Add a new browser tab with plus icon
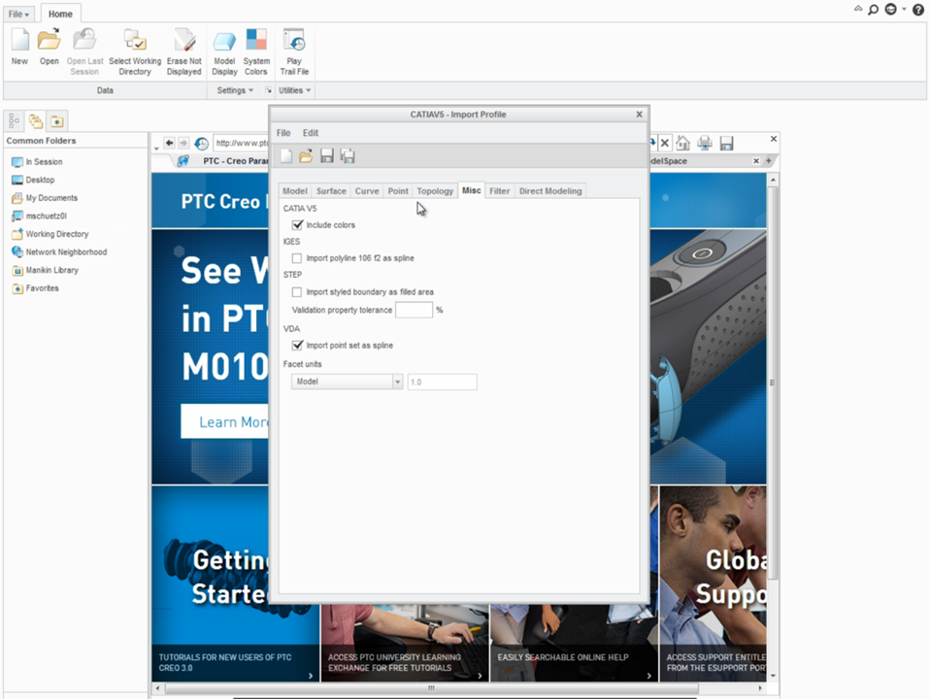Screen dimensions: 930x699 coord(769,161)
